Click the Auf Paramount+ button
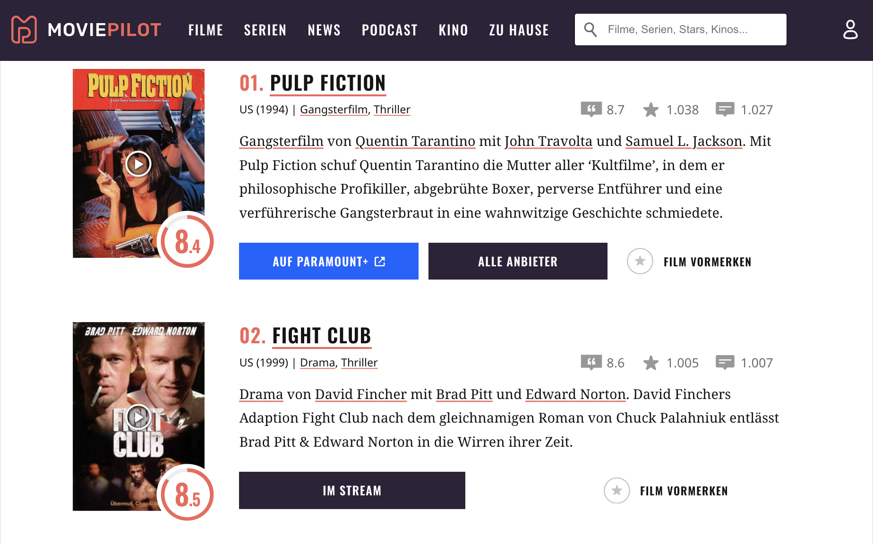The width and height of the screenshot is (873, 544). point(328,261)
